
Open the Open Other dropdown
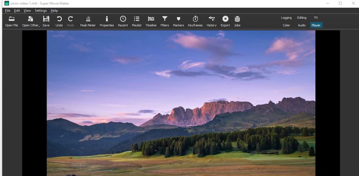pos(31,21)
